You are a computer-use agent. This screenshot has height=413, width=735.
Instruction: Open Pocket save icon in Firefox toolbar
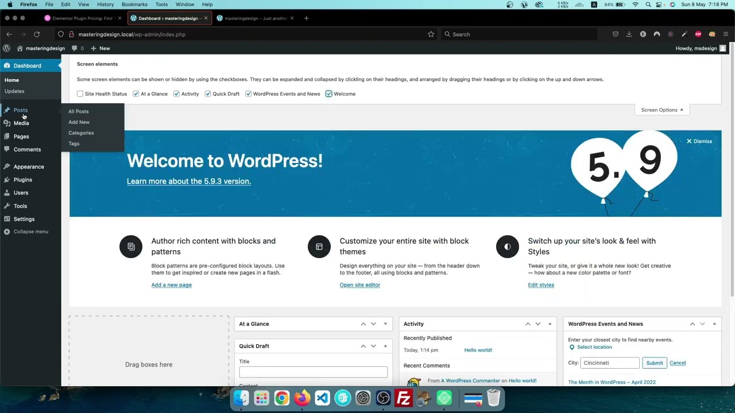click(616, 34)
